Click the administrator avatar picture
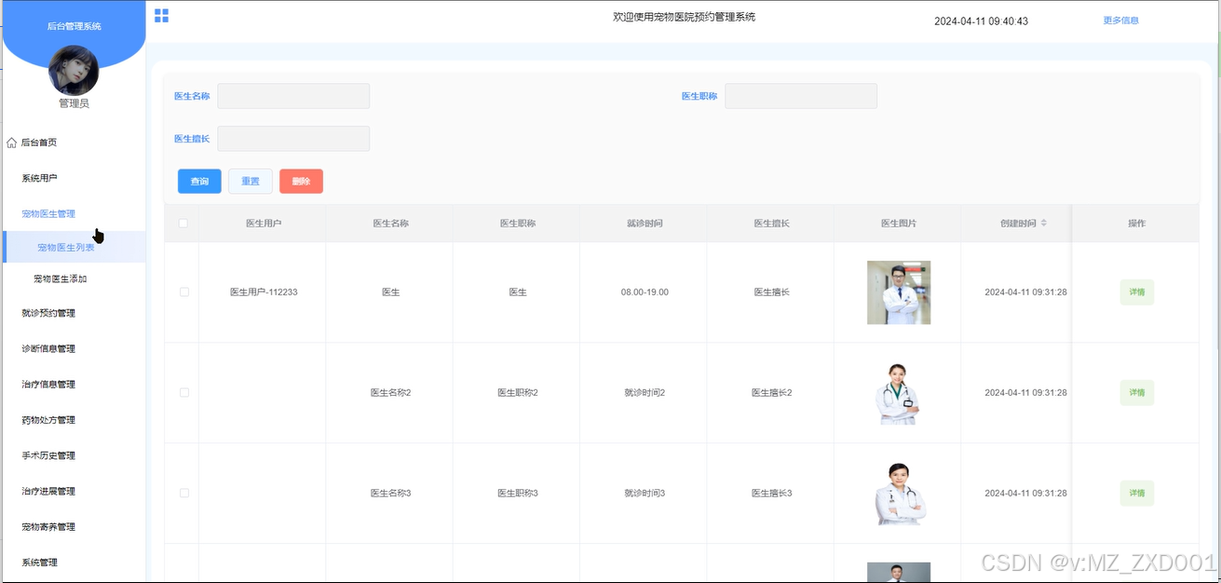The width and height of the screenshot is (1221, 583). pyautogui.click(x=74, y=71)
